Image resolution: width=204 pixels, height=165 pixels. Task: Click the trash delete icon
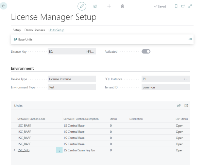122,6
